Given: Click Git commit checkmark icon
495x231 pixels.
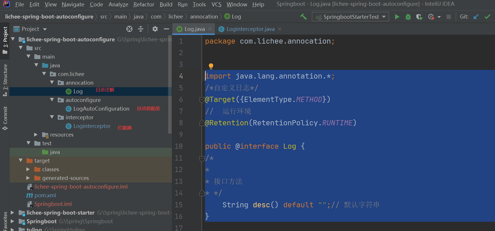Looking at the screenshot, I should click(x=487, y=17).
